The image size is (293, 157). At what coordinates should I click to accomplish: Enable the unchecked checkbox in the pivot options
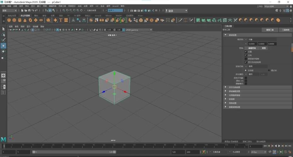point(246,58)
